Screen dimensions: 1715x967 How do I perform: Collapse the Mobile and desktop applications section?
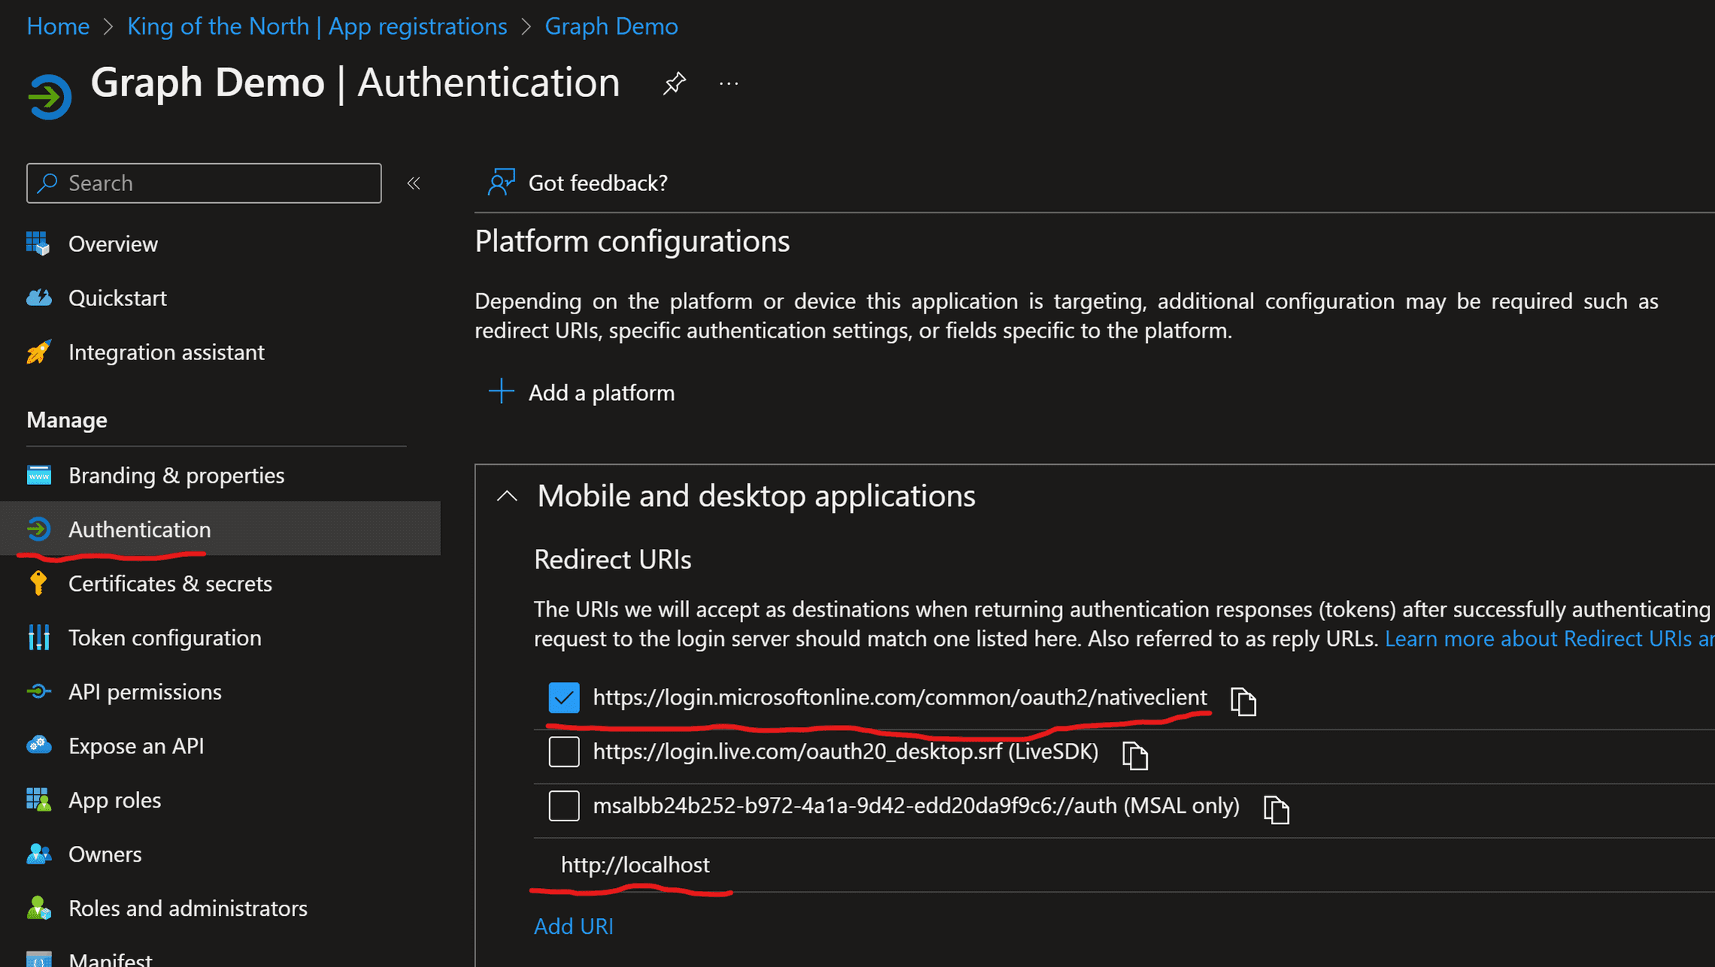pos(506,496)
